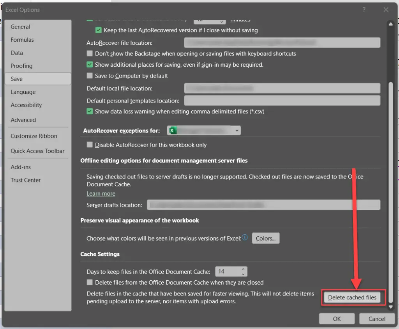The width and height of the screenshot is (399, 329).
Task: Check Disable AutoRecover for this workbook only
Action: 90,145
